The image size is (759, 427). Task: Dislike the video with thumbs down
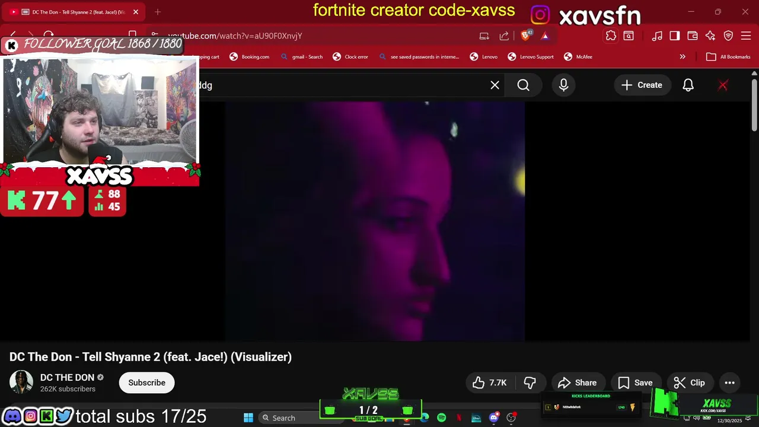(530, 383)
